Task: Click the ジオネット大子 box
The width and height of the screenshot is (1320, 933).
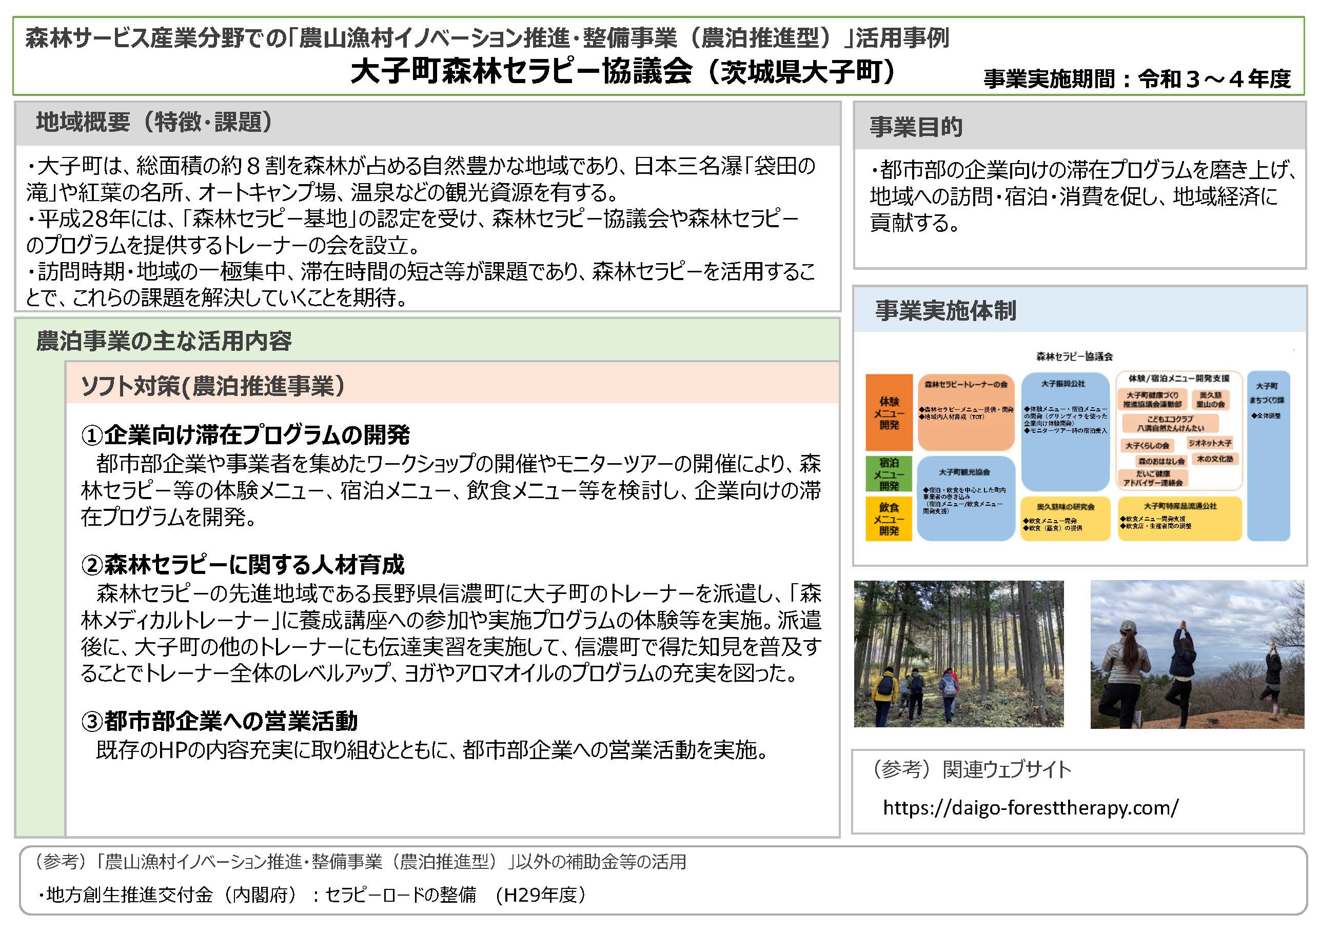Action: click(x=1210, y=443)
